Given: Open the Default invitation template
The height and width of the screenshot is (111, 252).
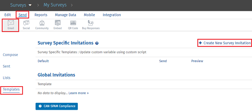Looking at the screenshot, I should pyautogui.click(x=43, y=61).
